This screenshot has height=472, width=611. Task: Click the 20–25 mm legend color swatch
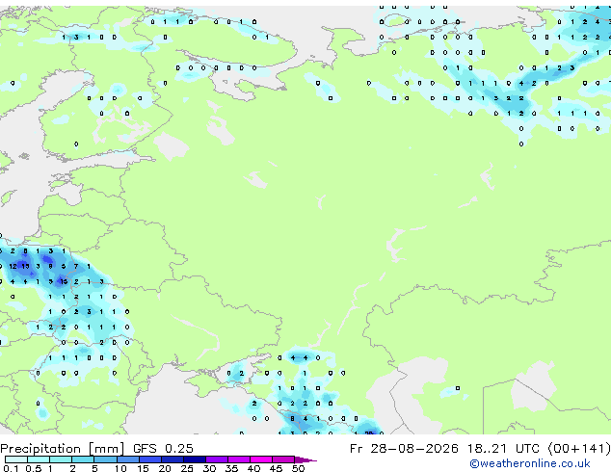tap(172, 459)
